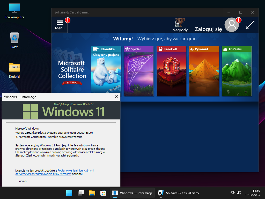Click the user profile avatar icon

click(232, 25)
